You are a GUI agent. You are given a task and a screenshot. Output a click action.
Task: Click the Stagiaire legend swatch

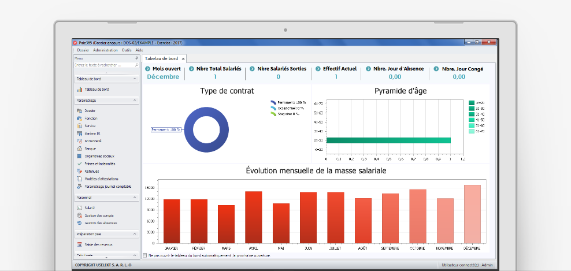273,114
